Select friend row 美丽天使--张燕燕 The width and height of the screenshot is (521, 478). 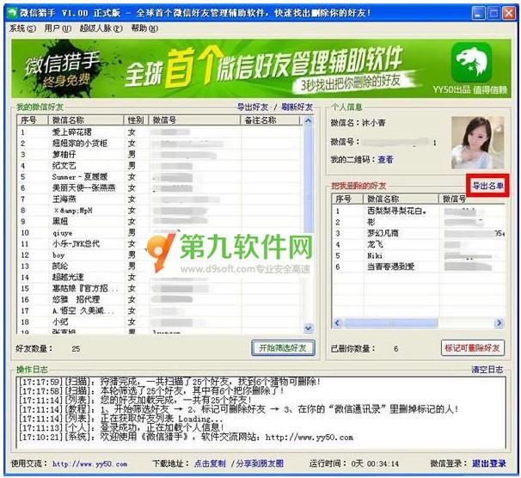[x=161, y=187]
